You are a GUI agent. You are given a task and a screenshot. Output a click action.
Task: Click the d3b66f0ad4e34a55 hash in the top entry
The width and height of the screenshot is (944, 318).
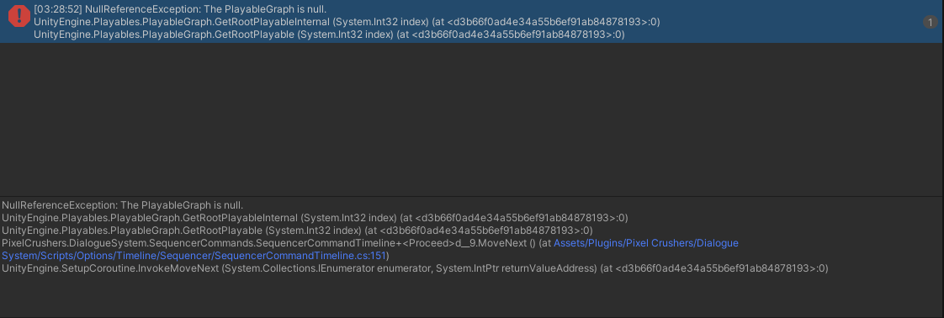point(549,22)
